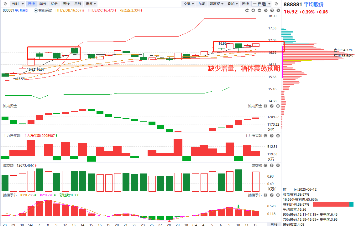This screenshot has width=356, height=226.
Task: Switch to the 月线 monthly tab
Action: click(78, 4)
